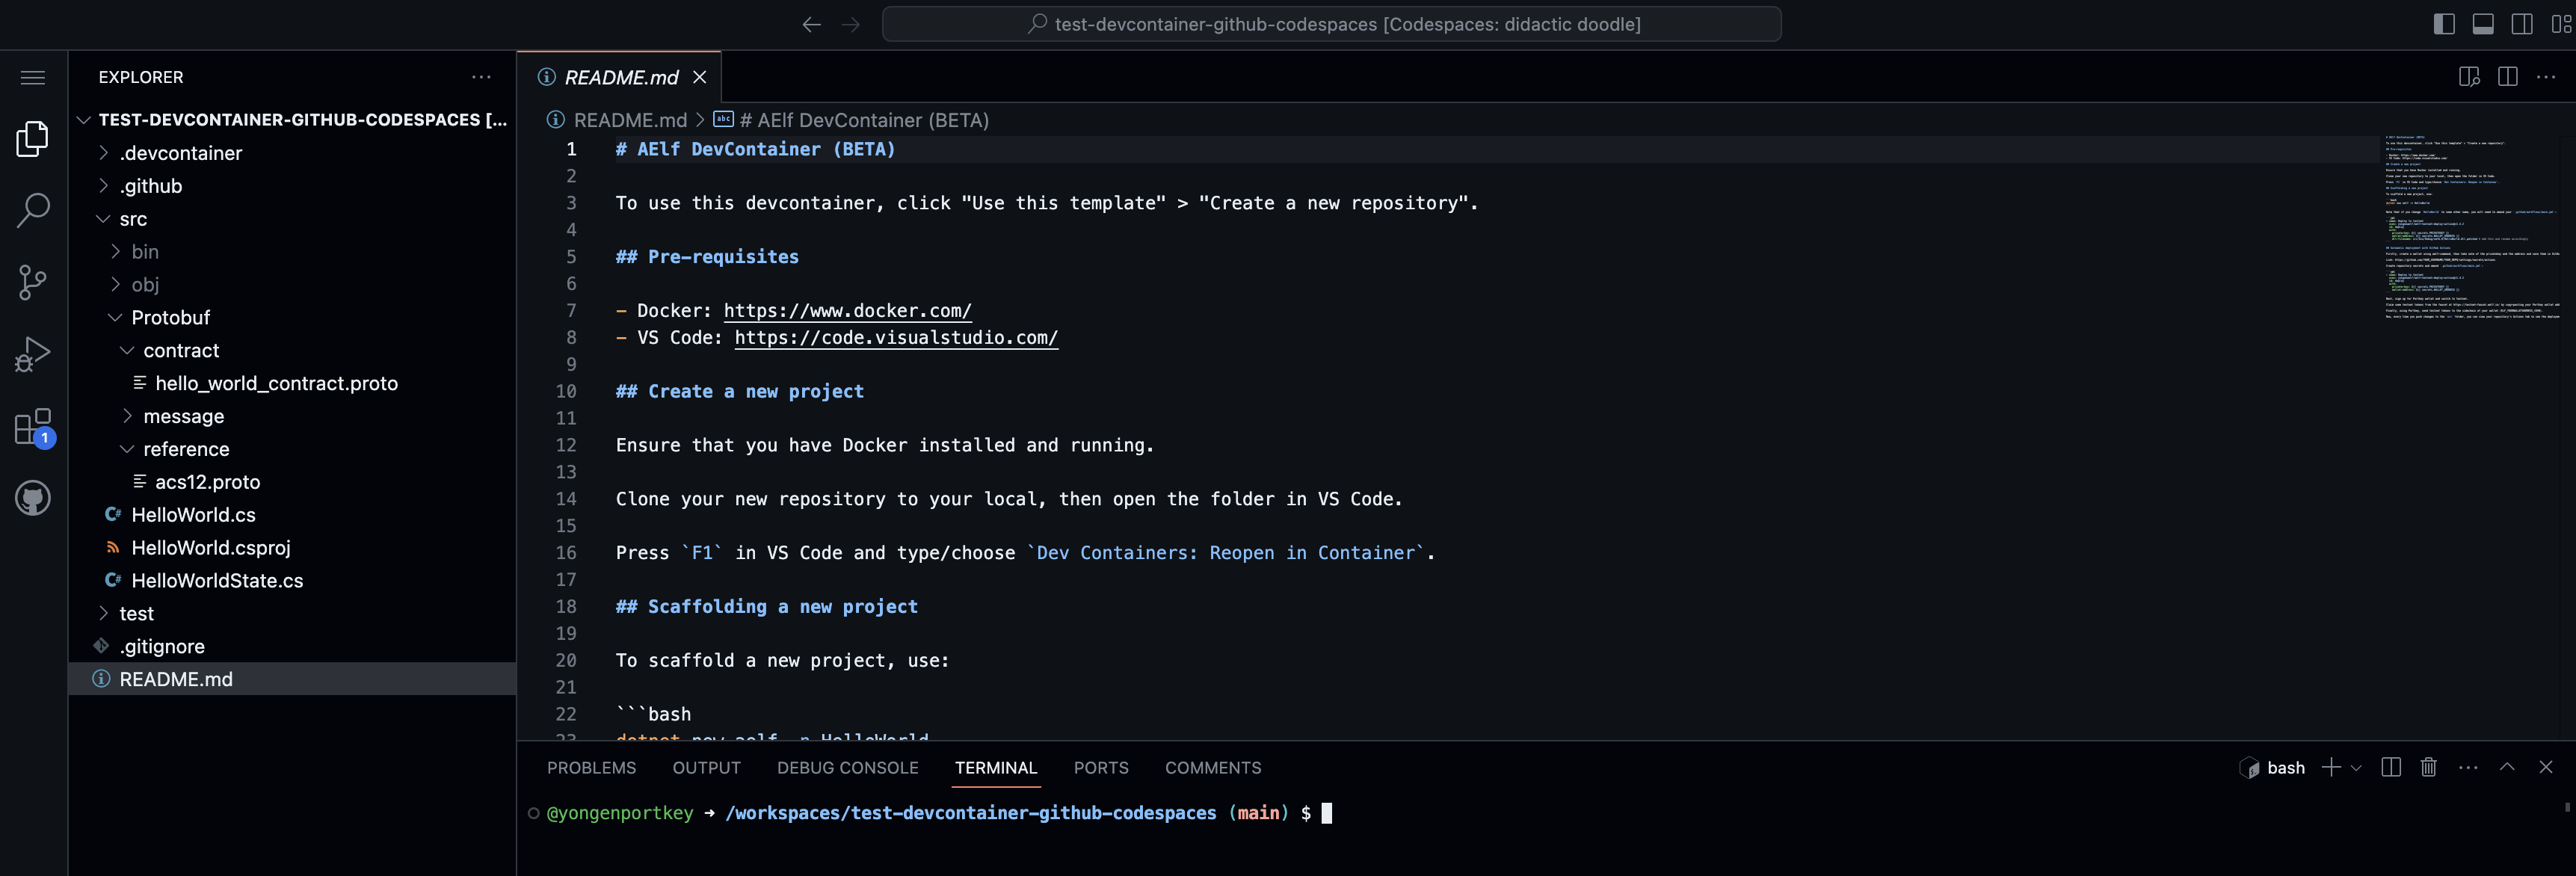Viewport: 2576px width, 876px height.
Task: Open acs12.proto file
Action: coord(292,482)
